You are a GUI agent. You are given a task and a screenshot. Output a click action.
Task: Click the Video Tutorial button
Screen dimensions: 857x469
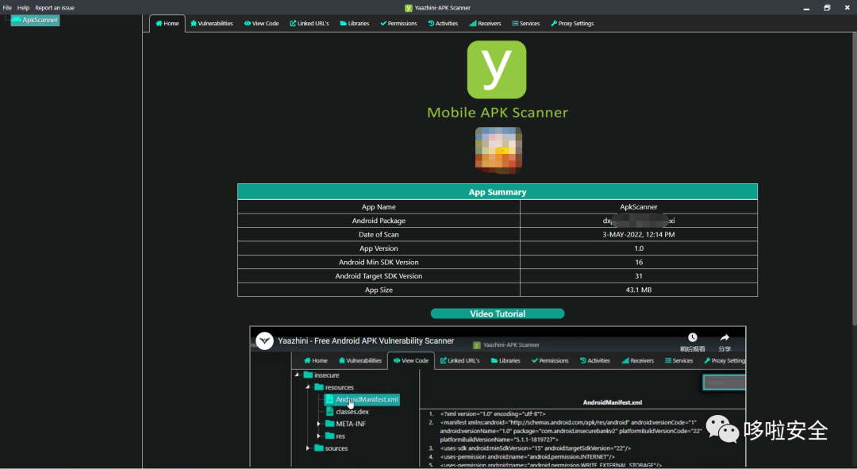[498, 313]
